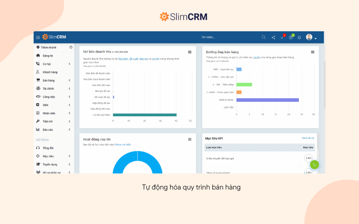The image size is (359, 224).
Task: Focus the Tìm kiếm search field
Action: point(208,37)
